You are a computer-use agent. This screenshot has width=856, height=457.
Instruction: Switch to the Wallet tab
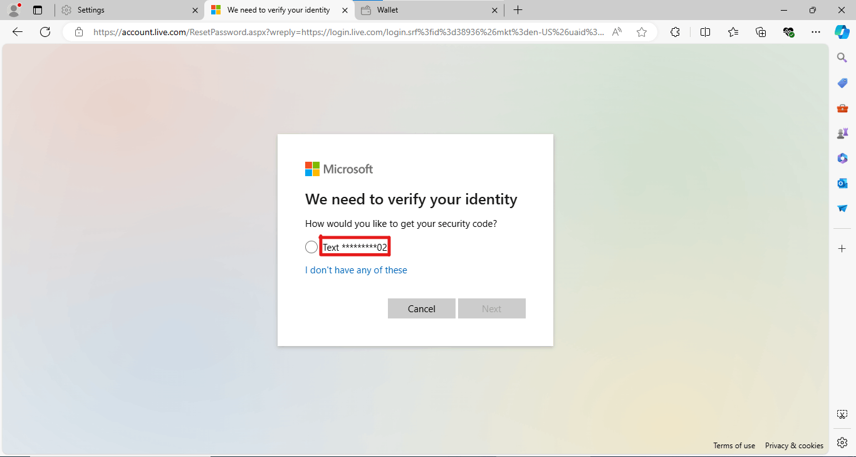point(429,10)
